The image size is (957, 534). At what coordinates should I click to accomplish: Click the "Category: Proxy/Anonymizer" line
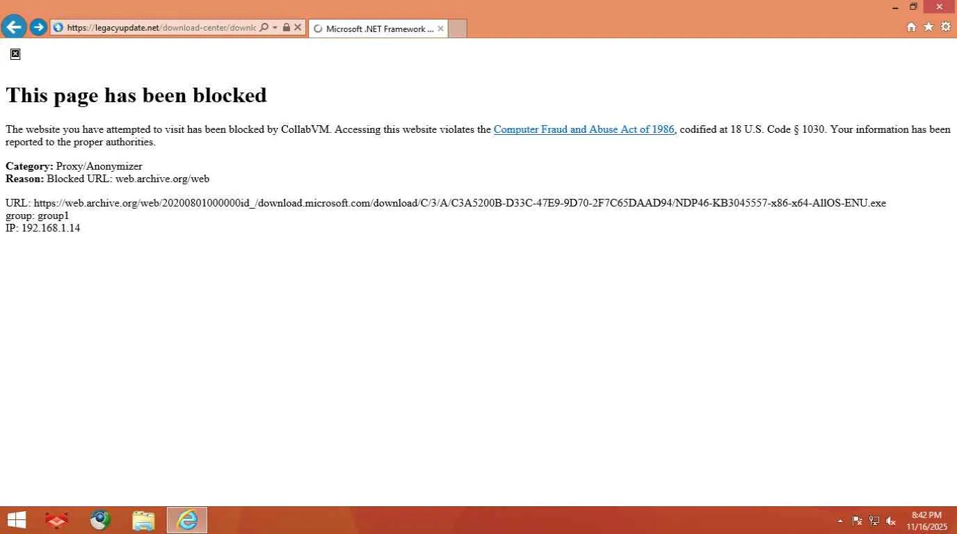point(74,166)
